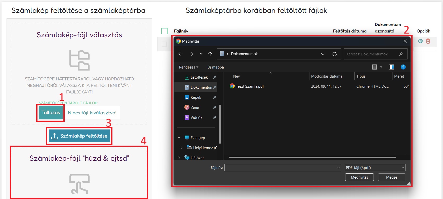This screenshot has height=199, width=443.
Task: Select Hálózat in navigation pane
Action: click(197, 158)
